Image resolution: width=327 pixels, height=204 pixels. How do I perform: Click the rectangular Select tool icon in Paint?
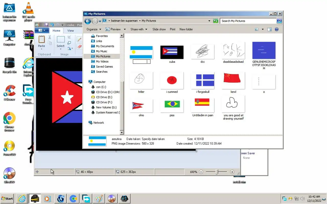[x=61, y=39]
